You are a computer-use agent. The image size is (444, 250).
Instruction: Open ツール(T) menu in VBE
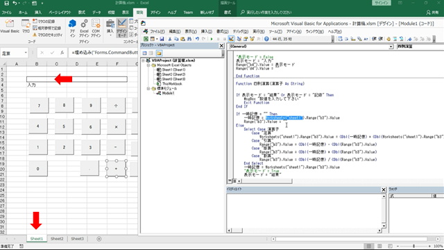[275, 31]
